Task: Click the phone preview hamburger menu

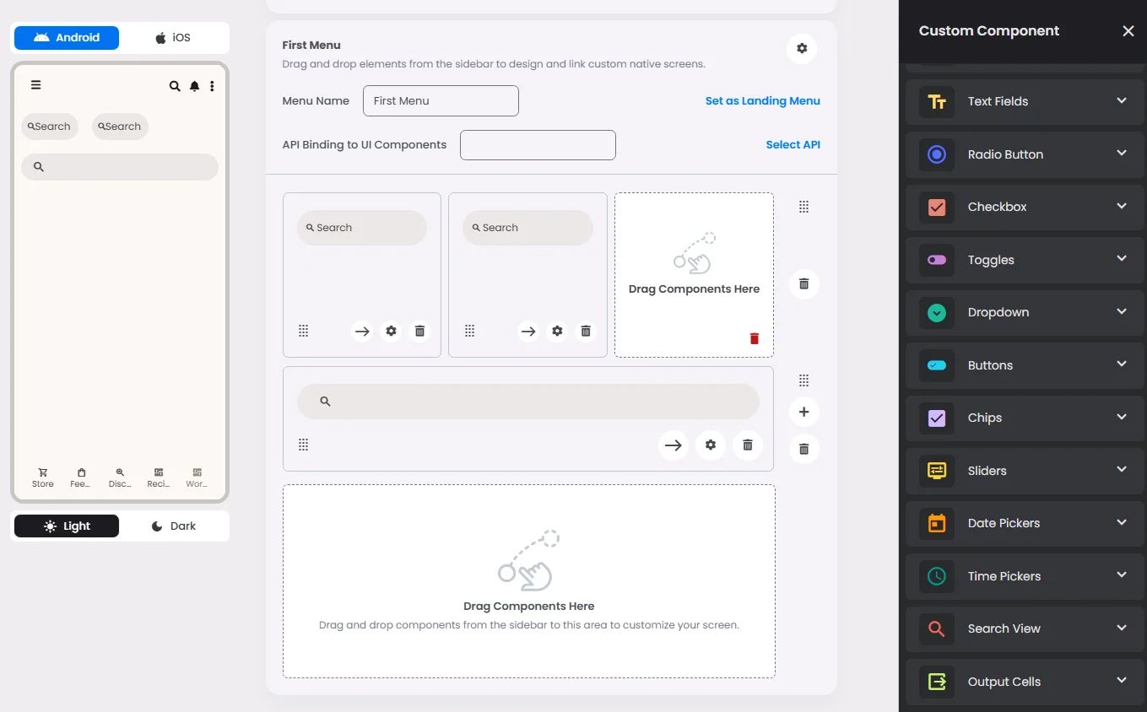Action: tap(35, 84)
